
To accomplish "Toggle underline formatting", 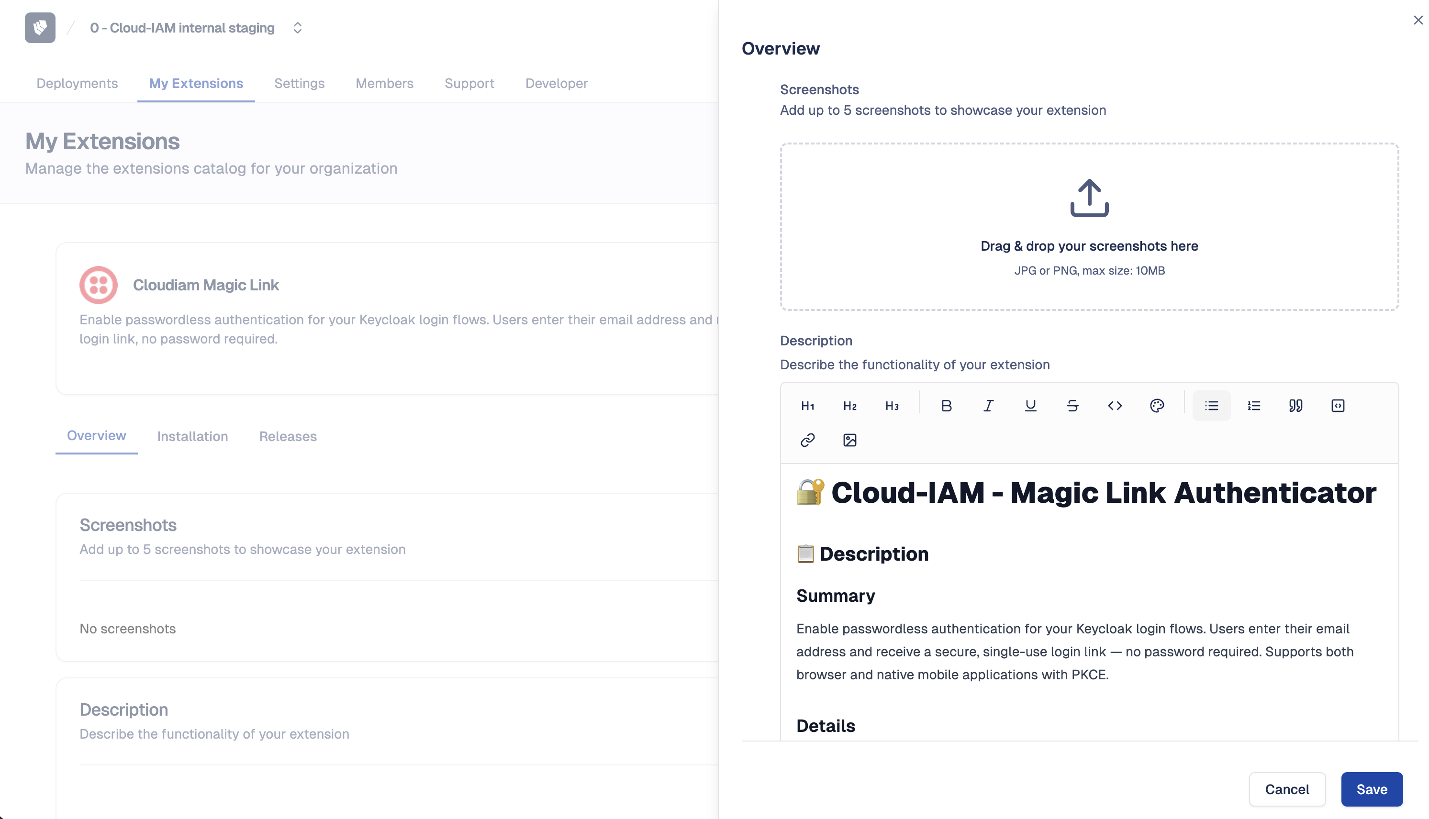I will (1030, 406).
